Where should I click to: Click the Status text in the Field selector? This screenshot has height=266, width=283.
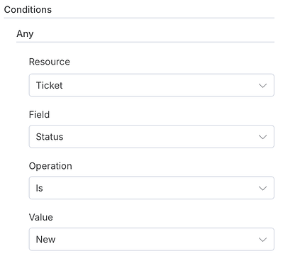click(x=50, y=137)
